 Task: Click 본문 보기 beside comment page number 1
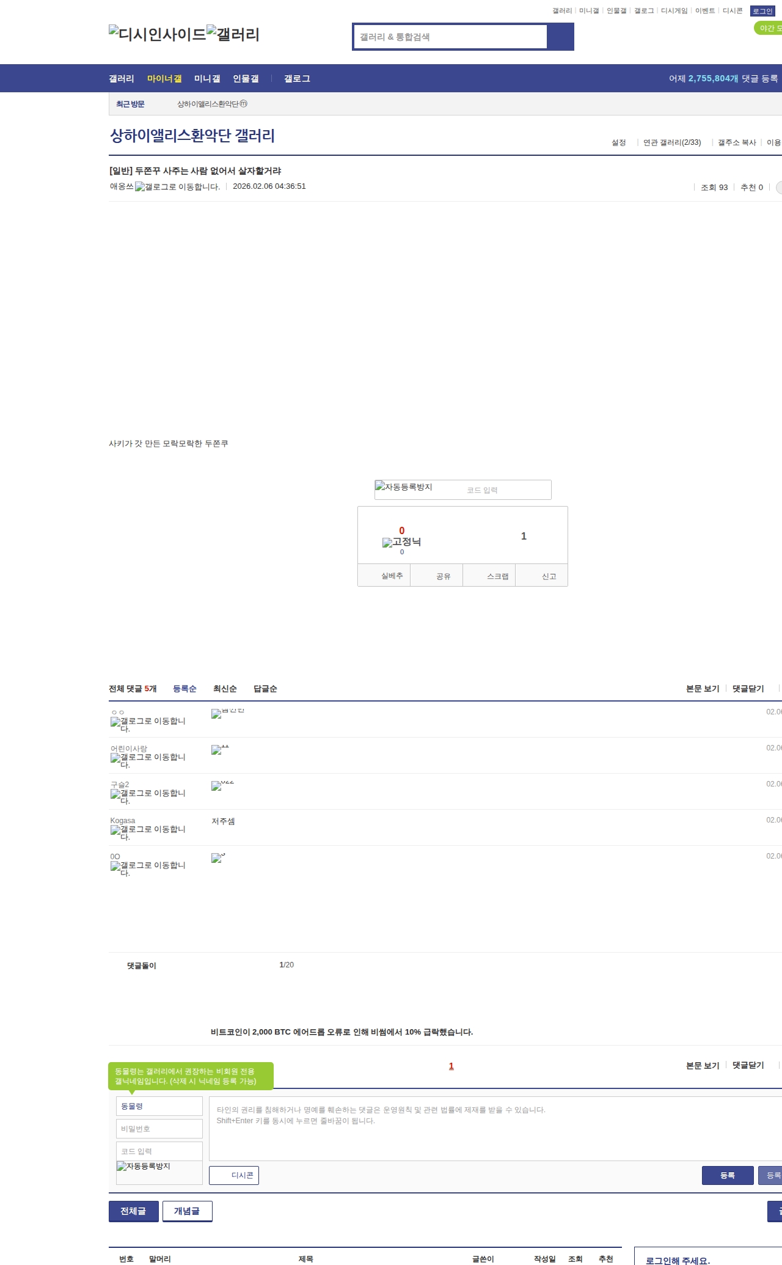pos(703,1065)
